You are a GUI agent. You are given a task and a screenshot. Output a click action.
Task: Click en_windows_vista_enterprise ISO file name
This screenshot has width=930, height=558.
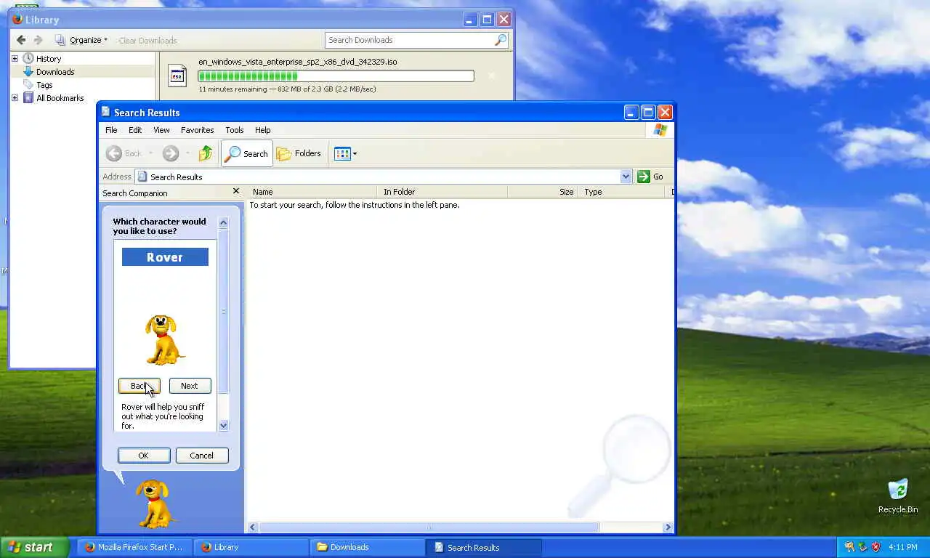298,62
